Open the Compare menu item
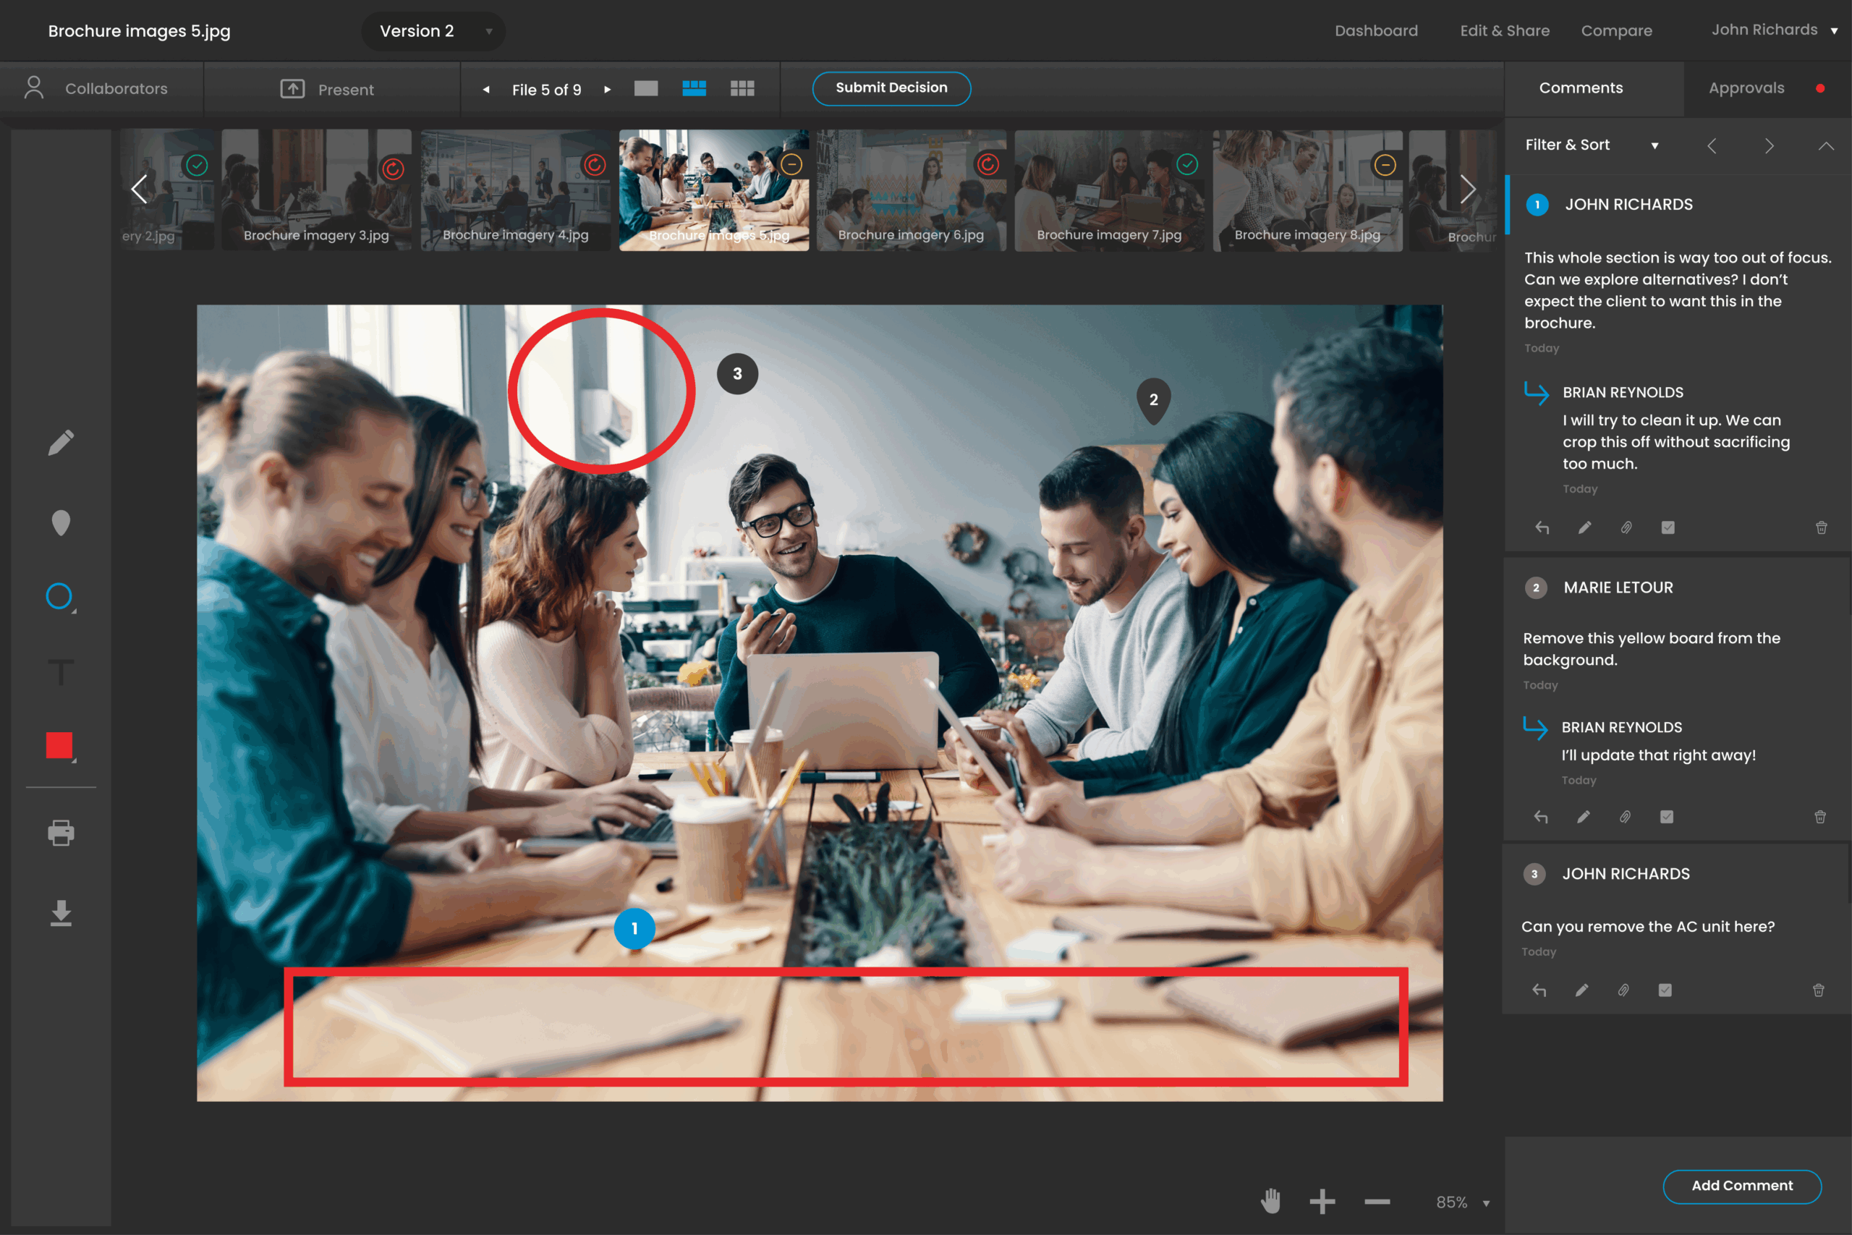Viewport: 1852px width, 1235px height. point(1615,30)
